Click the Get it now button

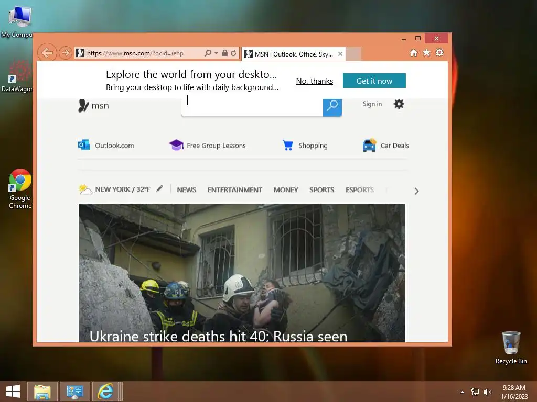pyautogui.click(x=374, y=81)
